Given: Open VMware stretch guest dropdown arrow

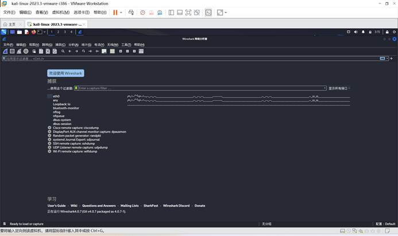Looking at the screenshot, I should click(x=226, y=13).
